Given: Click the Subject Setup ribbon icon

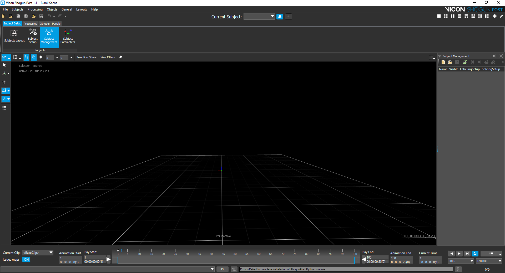Looking at the screenshot, I should coord(33,36).
